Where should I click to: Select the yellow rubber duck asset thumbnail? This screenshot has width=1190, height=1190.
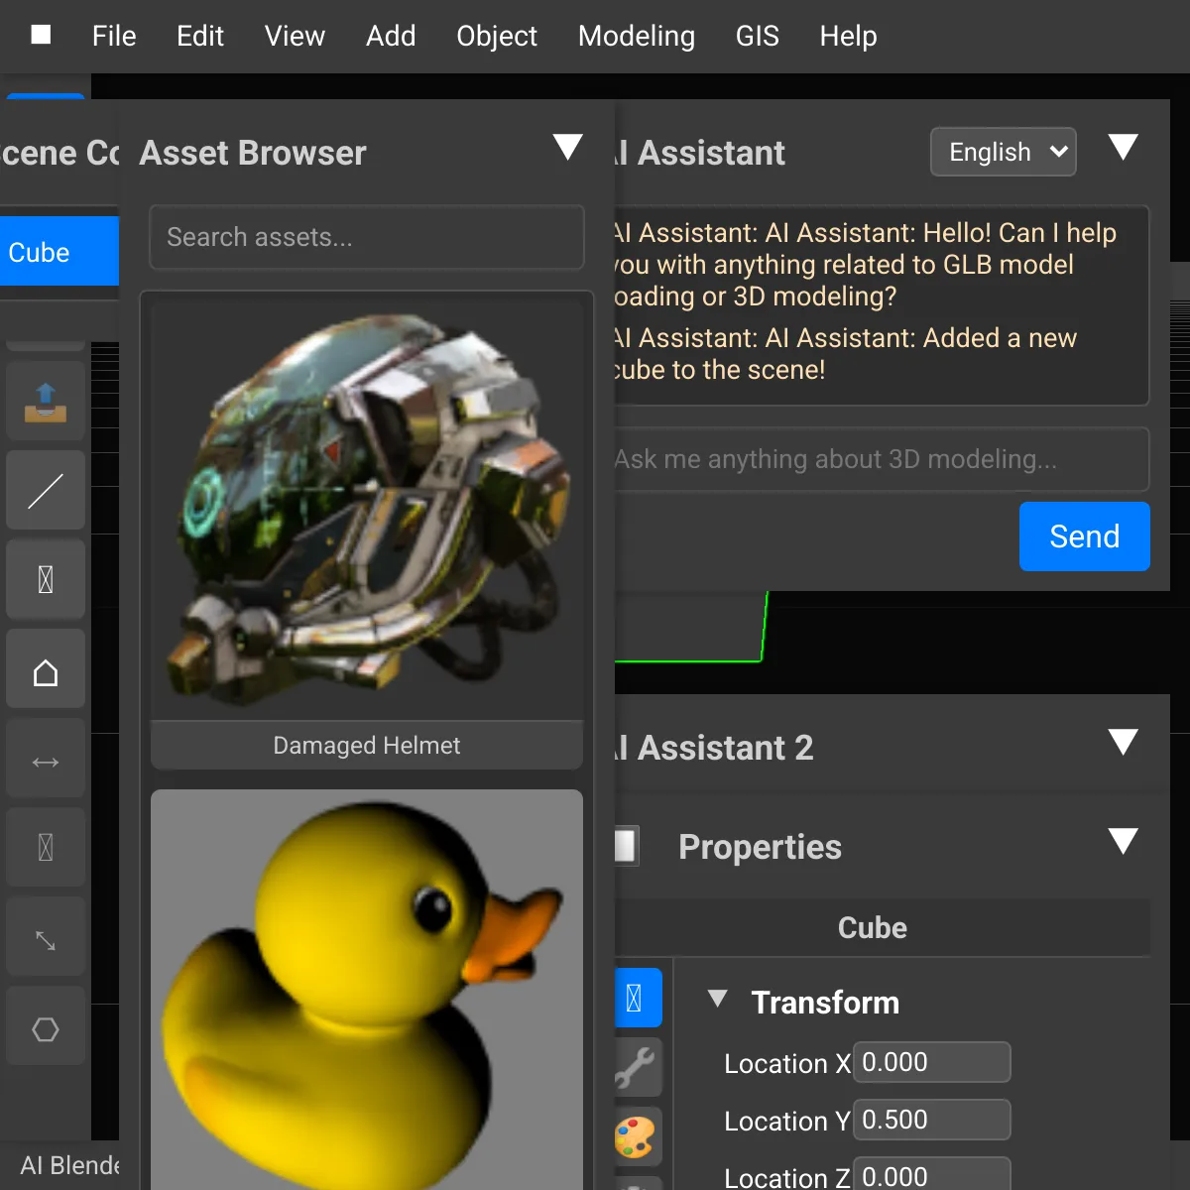(x=367, y=990)
